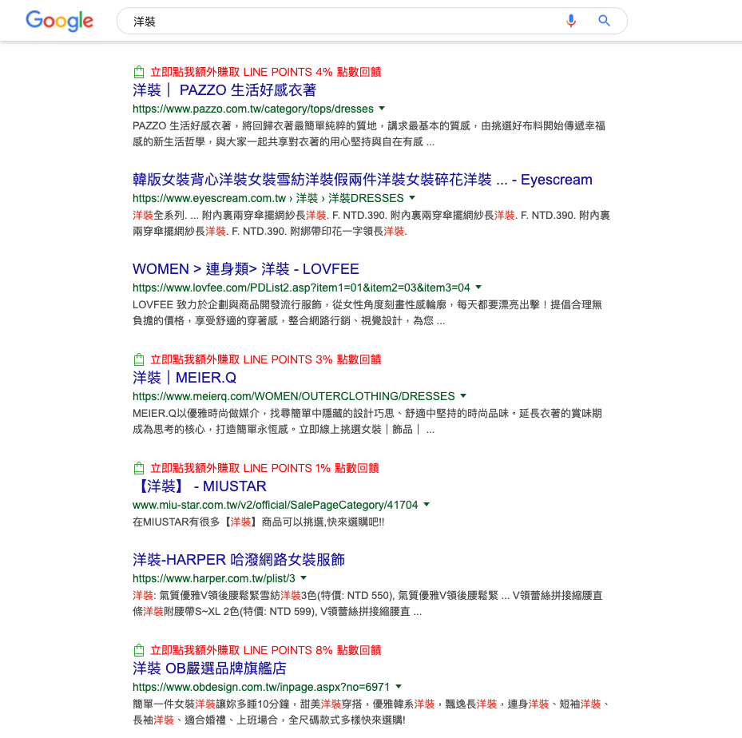Click the blue search magnifier icon
This screenshot has width=742, height=738.
(x=604, y=21)
